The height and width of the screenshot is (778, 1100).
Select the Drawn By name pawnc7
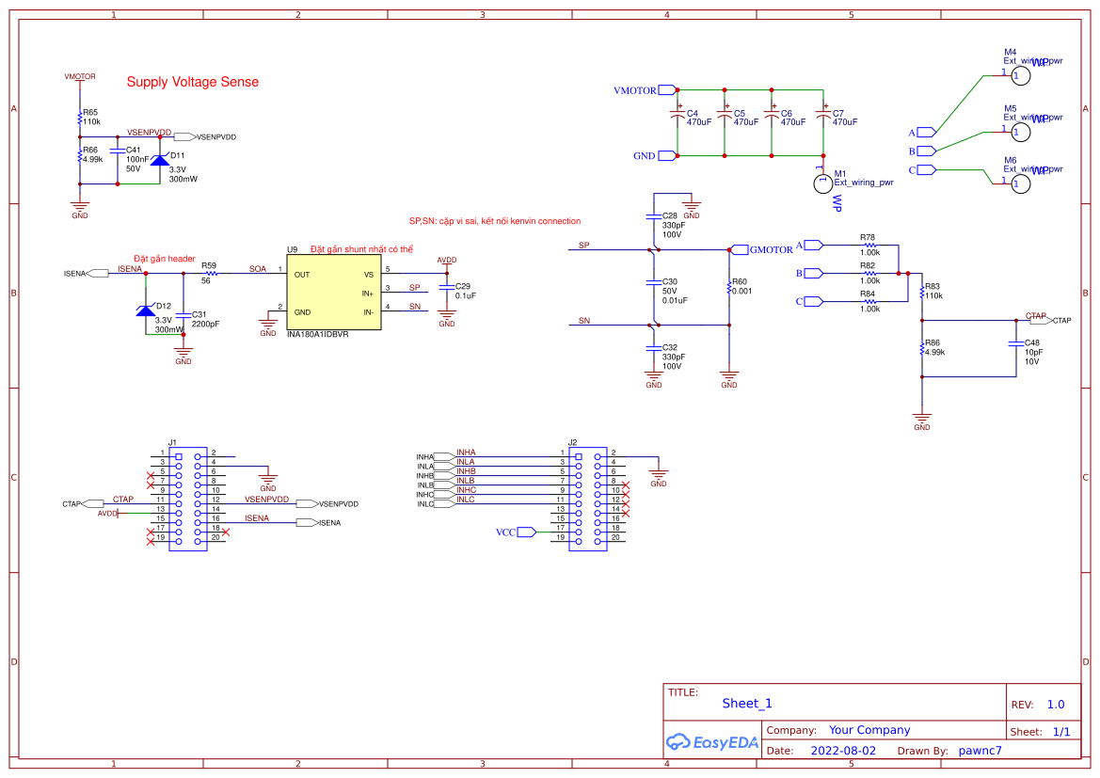pyautogui.click(x=981, y=750)
